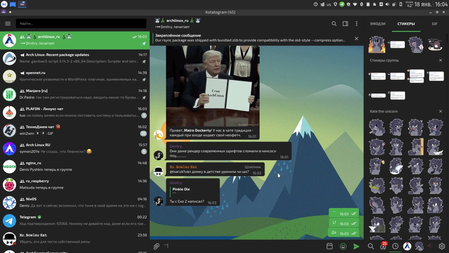
Task: Search within the archlinux_ru chat
Action: (334, 24)
